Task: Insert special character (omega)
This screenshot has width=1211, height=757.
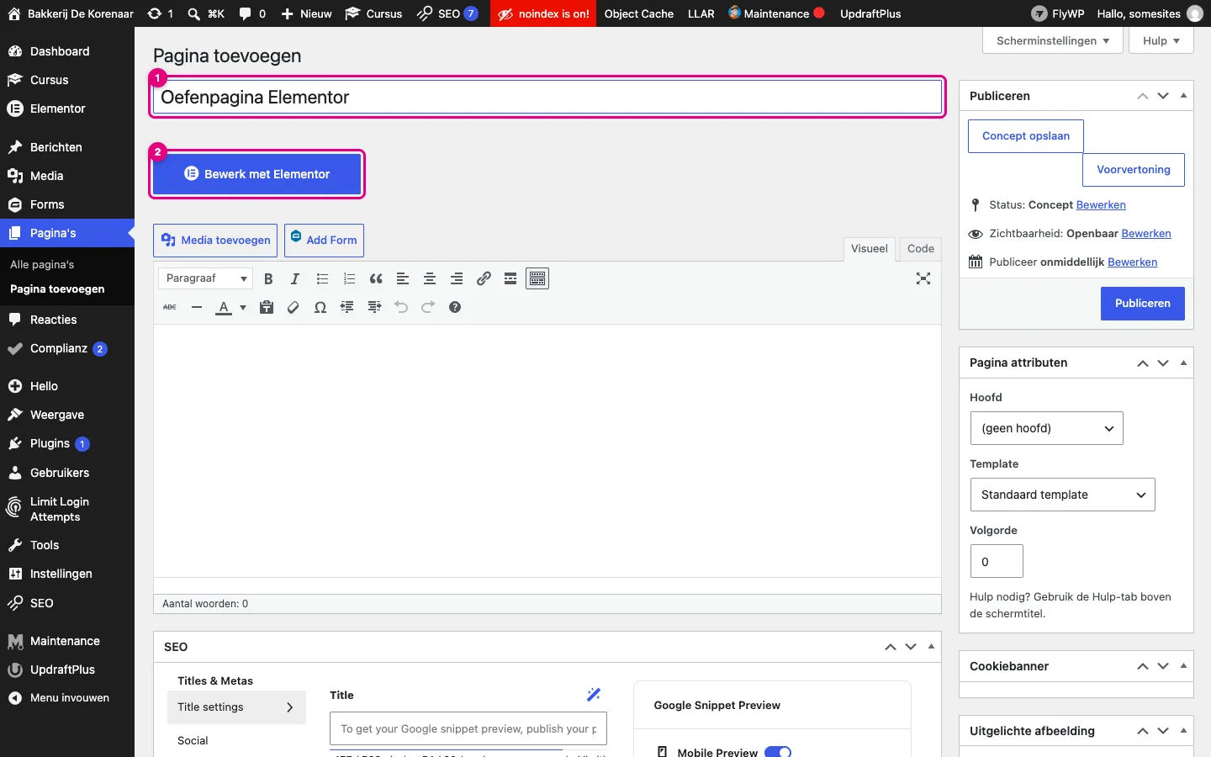Action: (x=320, y=307)
